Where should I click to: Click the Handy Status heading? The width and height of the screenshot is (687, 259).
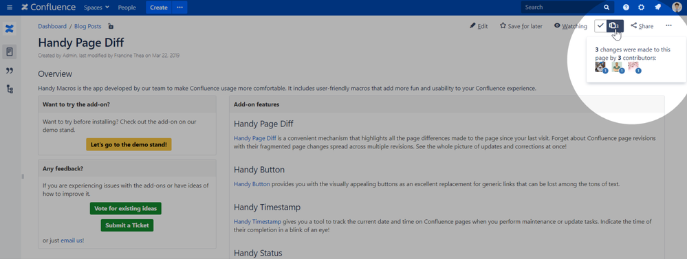point(258,253)
